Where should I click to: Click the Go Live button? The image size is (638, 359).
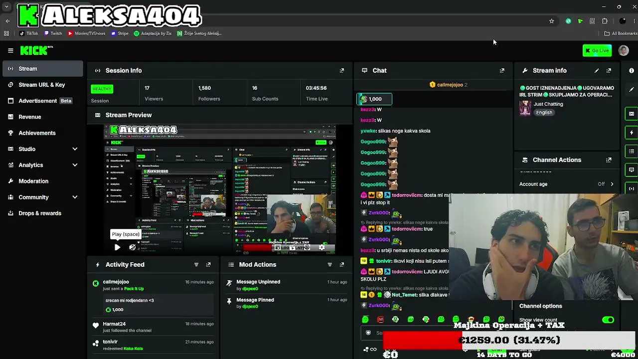click(x=597, y=50)
